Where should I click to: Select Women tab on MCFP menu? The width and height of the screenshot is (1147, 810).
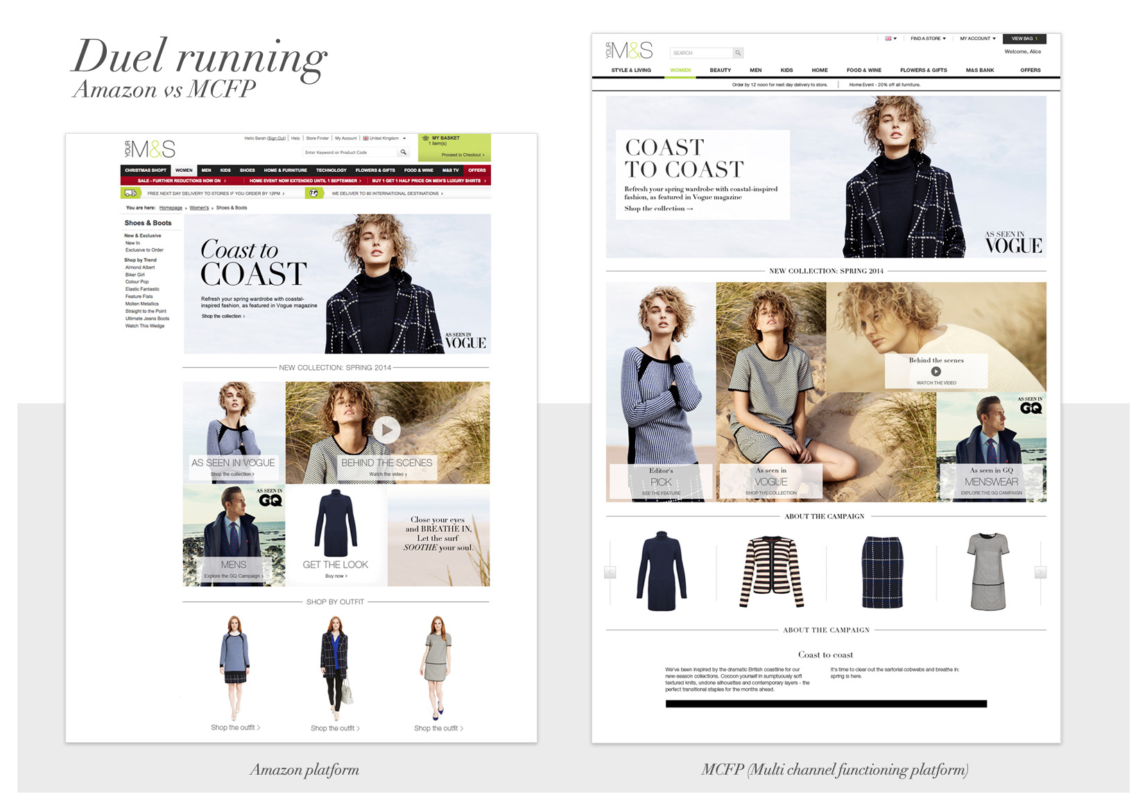[x=680, y=70]
